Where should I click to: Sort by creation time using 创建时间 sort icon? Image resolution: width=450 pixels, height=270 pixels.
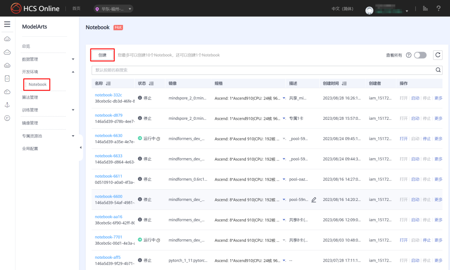coord(345,83)
